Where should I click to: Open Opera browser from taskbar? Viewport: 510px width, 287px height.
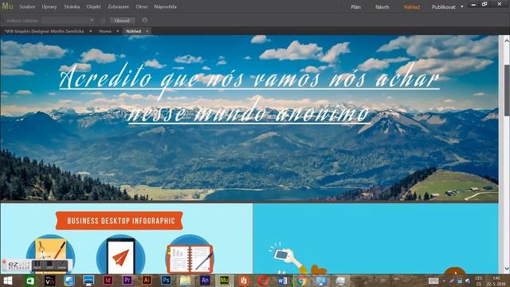tap(263, 281)
